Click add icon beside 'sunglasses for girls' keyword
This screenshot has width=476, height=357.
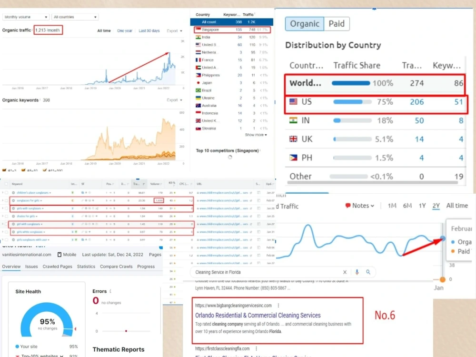[x=13, y=201]
